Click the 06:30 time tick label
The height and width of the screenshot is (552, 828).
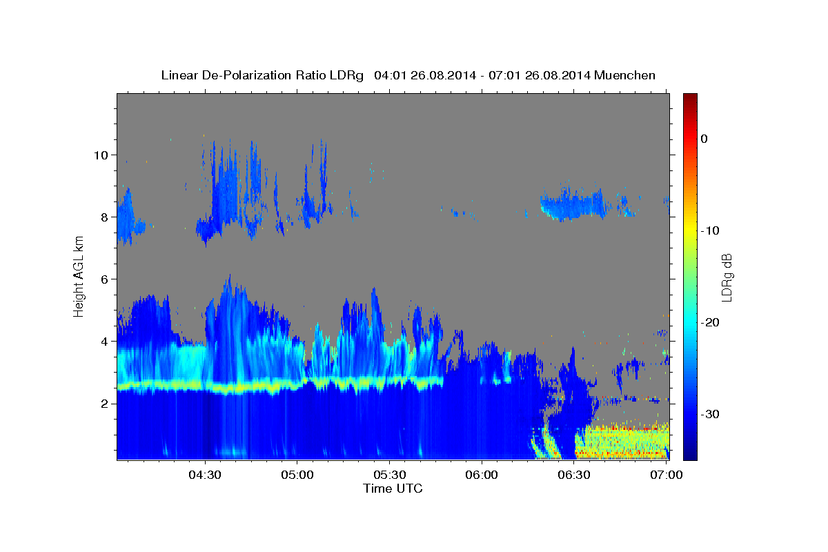click(574, 475)
